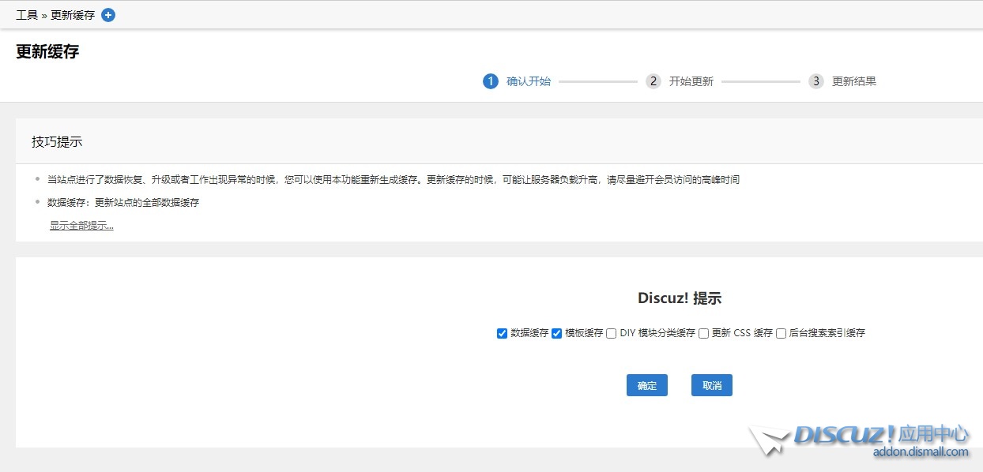Image resolution: width=983 pixels, height=472 pixels.
Task: Enable the 后台搜索索引缓存 checkbox
Action: click(781, 333)
